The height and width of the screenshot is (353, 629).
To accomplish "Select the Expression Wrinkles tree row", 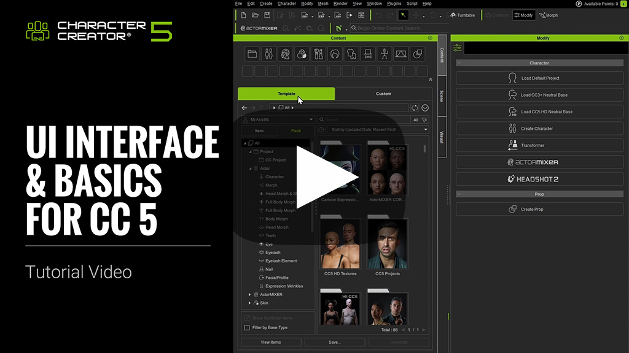I will pyautogui.click(x=284, y=286).
